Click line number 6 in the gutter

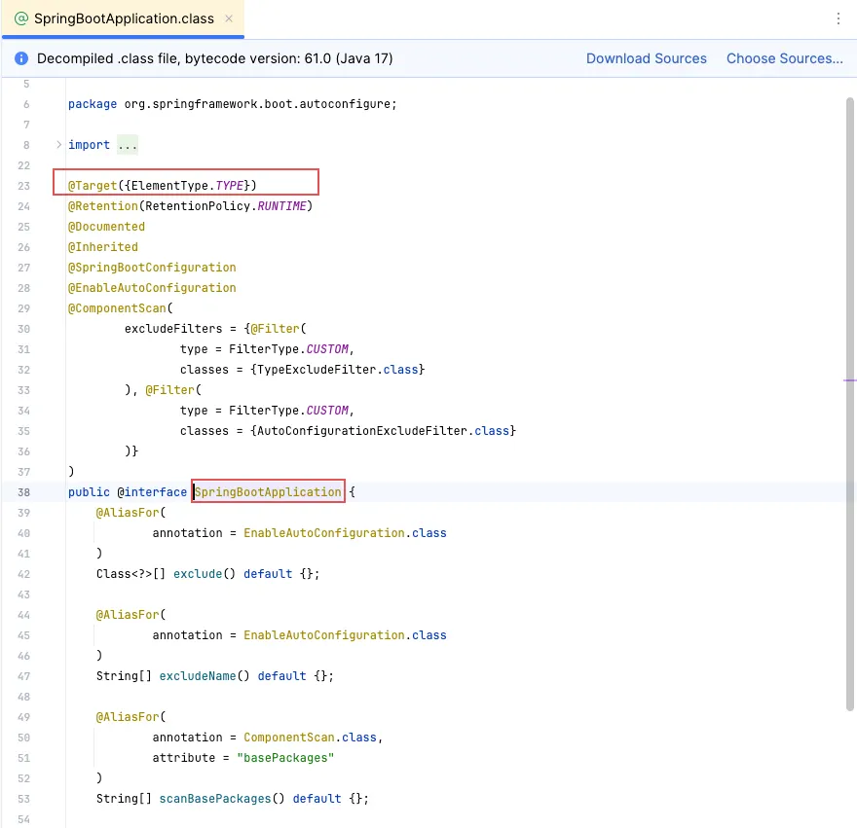pos(23,104)
